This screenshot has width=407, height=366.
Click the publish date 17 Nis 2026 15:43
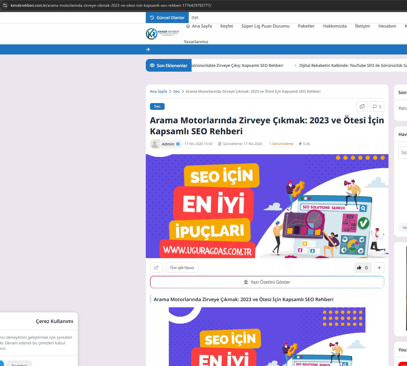point(198,144)
